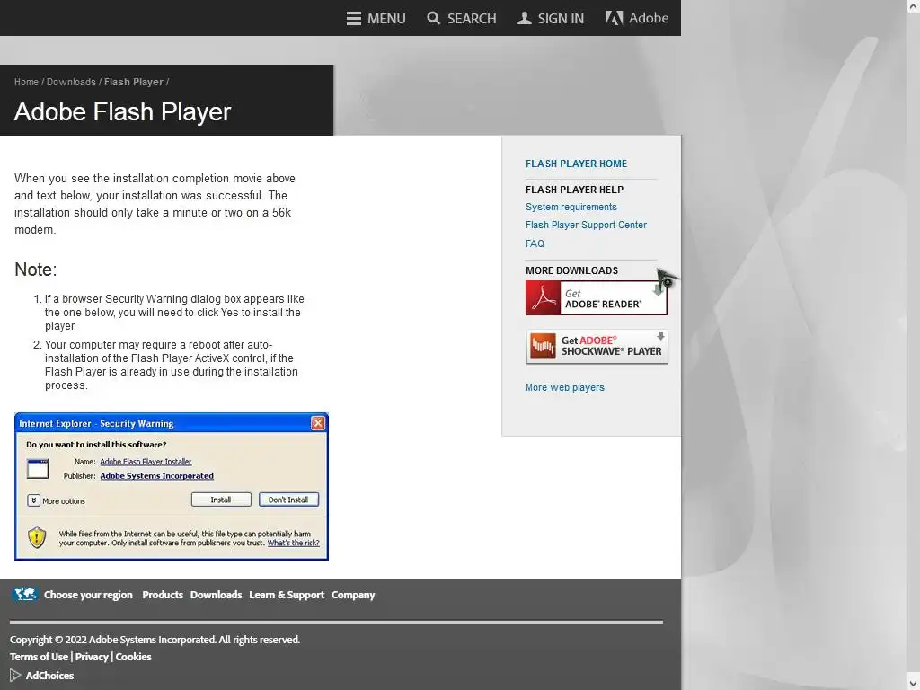Open Privacy footer link
Viewport: 920px width, 690px height.
click(x=92, y=657)
